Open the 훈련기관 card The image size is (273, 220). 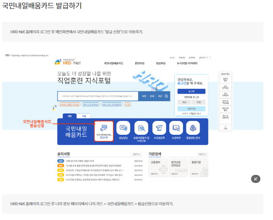[199, 168]
